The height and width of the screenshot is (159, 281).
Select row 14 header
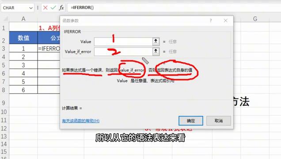pyautogui.click(x=4, y=144)
